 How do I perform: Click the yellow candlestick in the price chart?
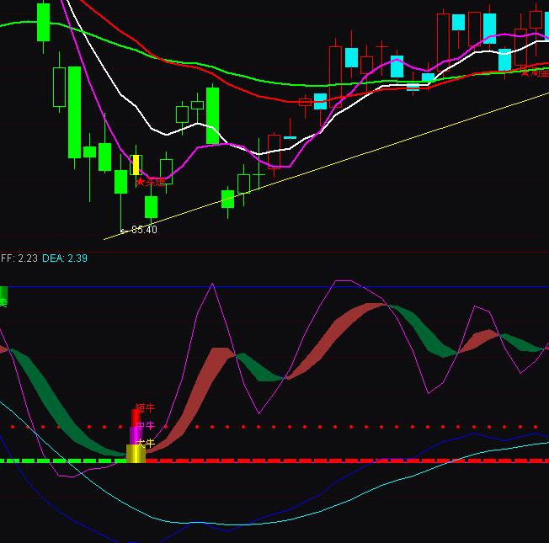point(136,164)
